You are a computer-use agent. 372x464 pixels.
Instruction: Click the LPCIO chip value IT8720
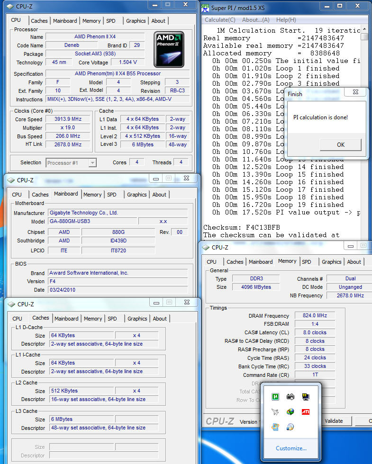(x=118, y=250)
